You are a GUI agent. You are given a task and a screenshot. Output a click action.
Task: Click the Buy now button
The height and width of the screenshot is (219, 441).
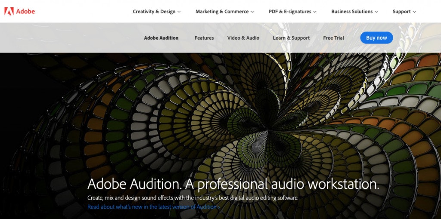point(376,38)
